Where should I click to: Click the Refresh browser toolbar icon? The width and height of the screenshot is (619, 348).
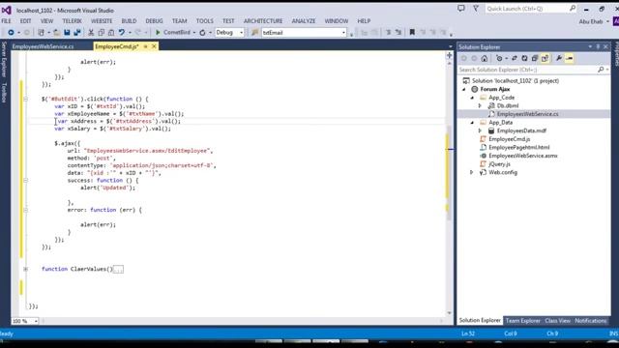point(202,32)
